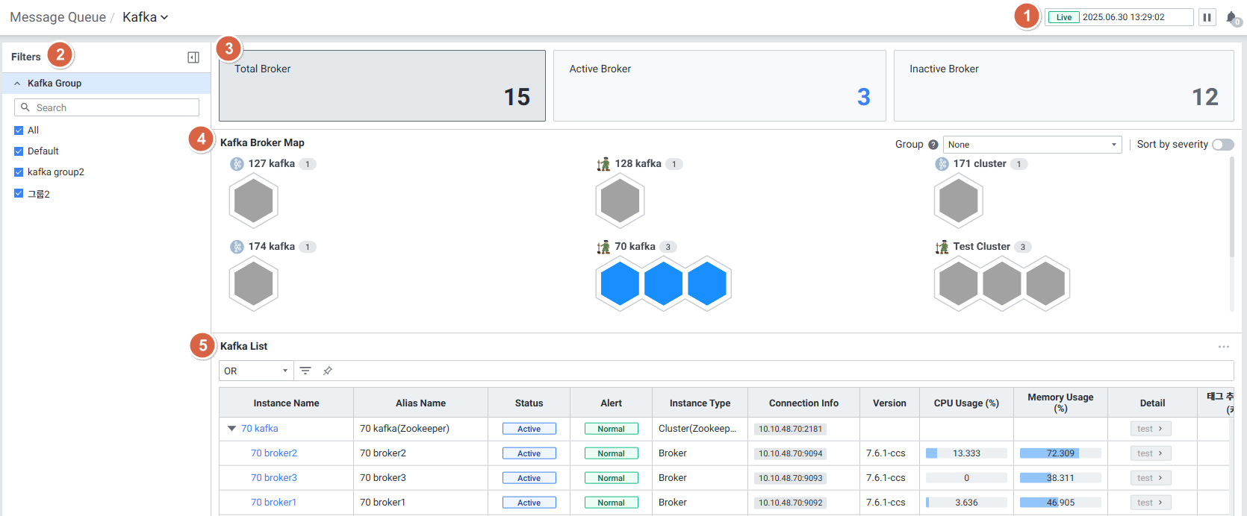
Task: Click the test detail button for 70 broker3
Action: (x=1150, y=478)
